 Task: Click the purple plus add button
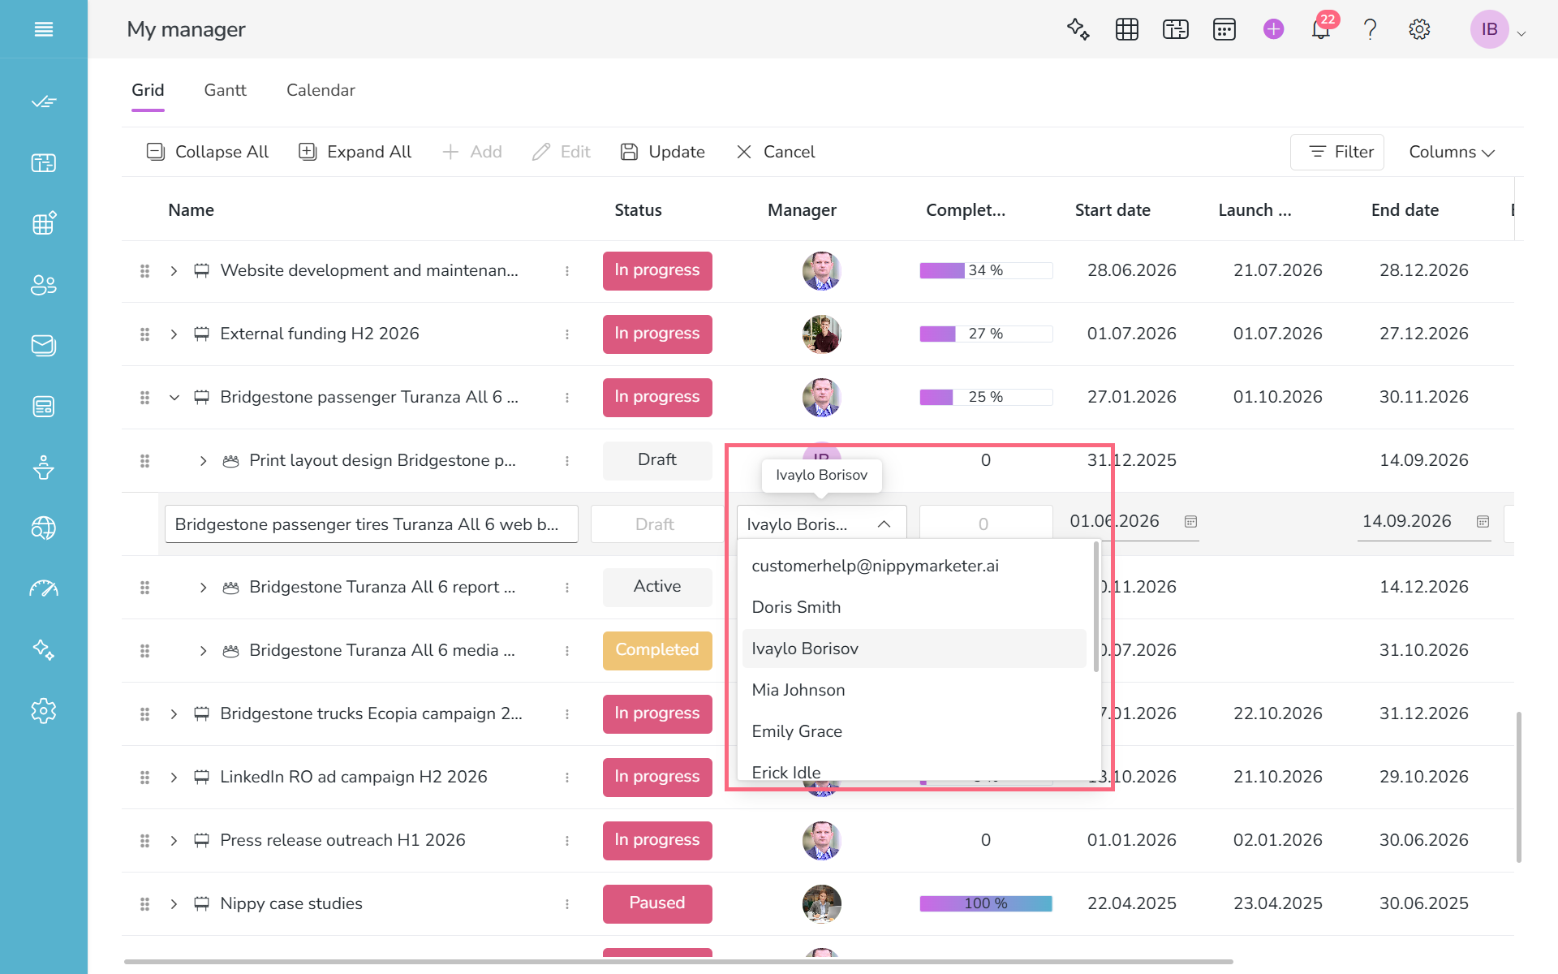(1273, 29)
